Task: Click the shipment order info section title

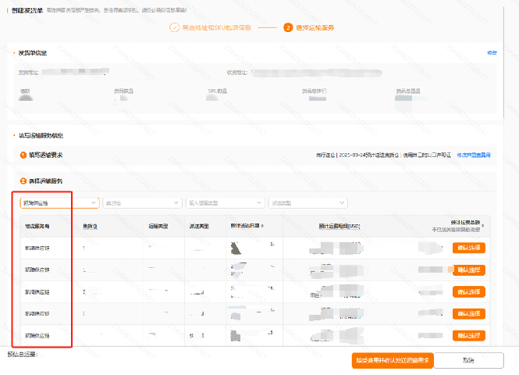Action: click(33, 53)
